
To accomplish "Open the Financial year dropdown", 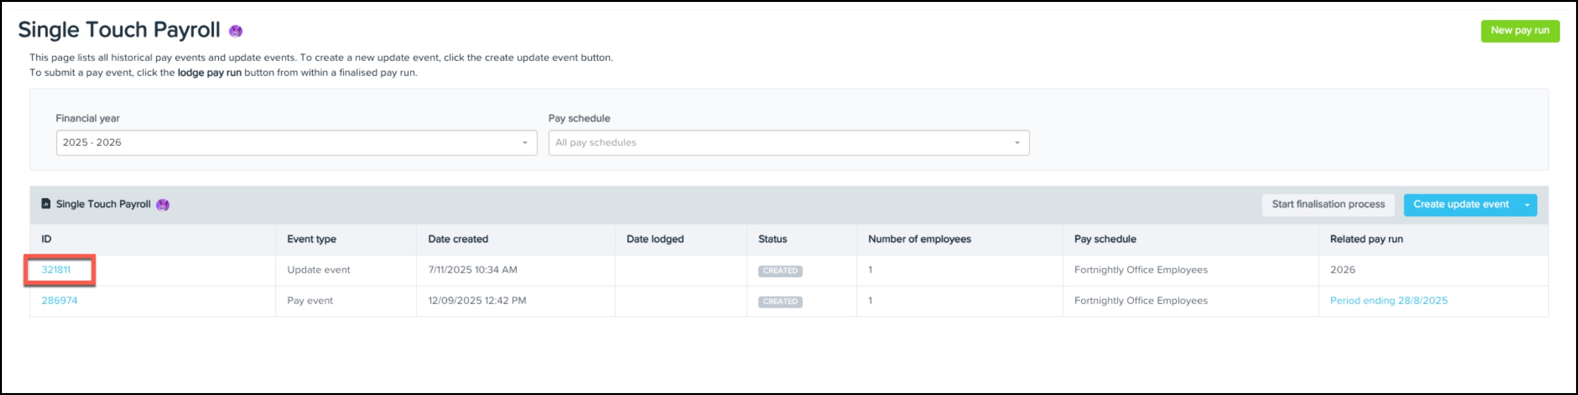I will click(297, 142).
